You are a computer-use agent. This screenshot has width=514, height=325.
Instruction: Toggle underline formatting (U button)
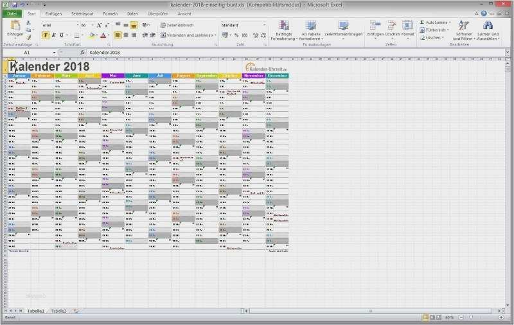pyautogui.click(x=61, y=35)
